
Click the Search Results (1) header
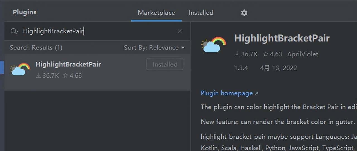tap(36, 47)
